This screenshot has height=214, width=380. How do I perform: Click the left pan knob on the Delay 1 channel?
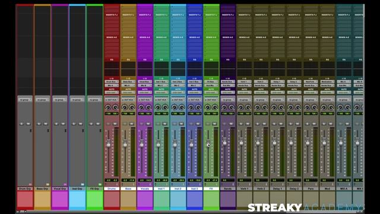[x=274, y=107]
